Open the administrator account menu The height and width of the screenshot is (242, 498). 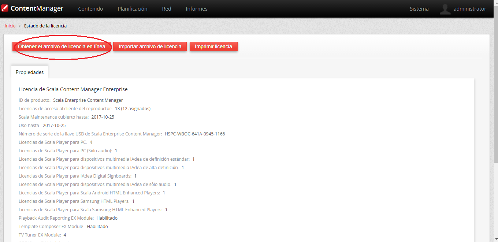470,9
